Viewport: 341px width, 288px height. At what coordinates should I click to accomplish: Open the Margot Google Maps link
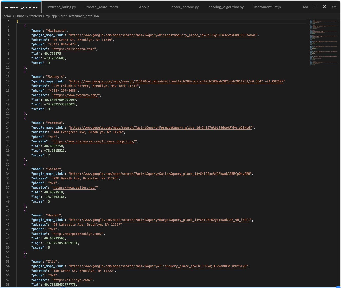tap(160, 220)
